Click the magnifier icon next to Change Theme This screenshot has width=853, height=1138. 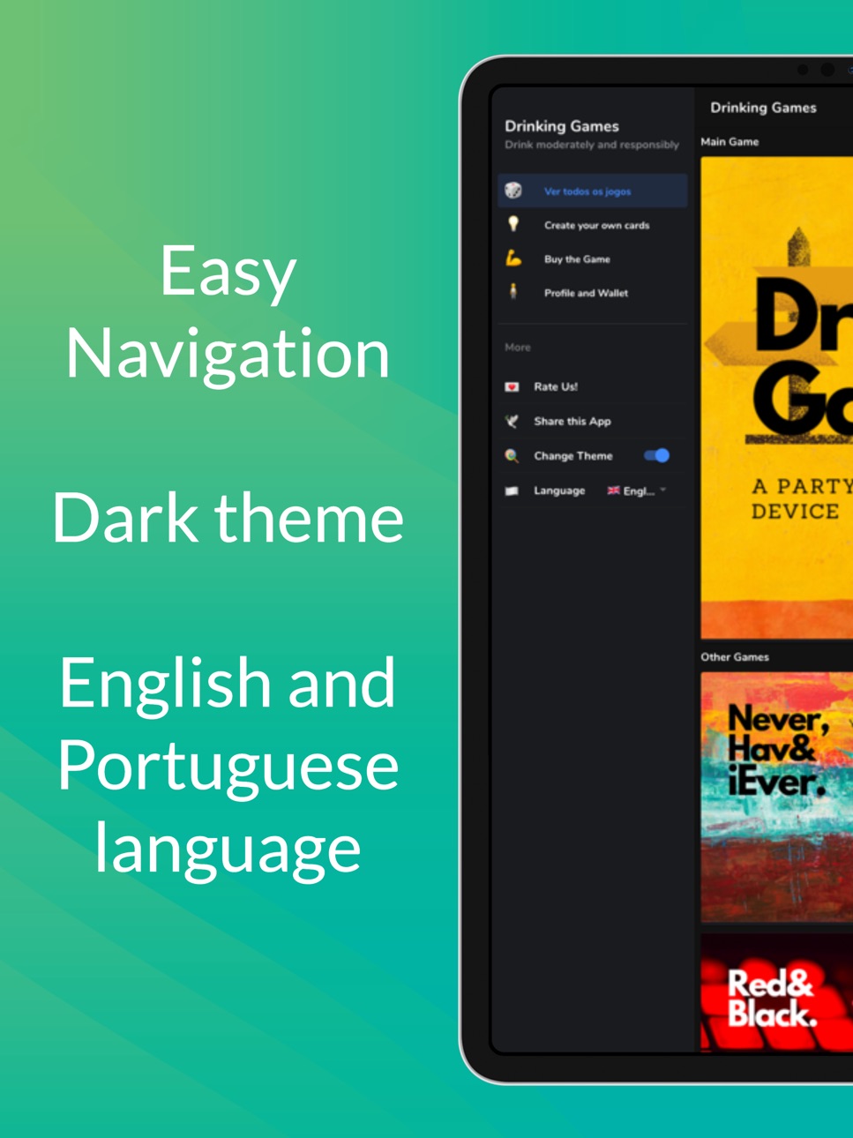click(x=512, y=456)
